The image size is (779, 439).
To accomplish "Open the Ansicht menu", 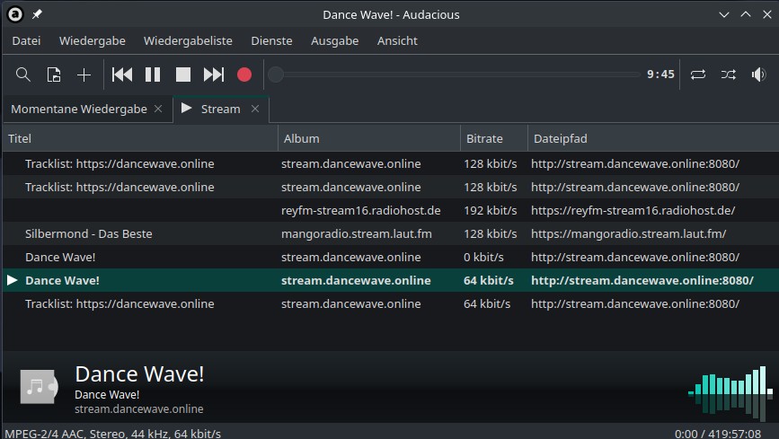I will (x=397, y=40).
